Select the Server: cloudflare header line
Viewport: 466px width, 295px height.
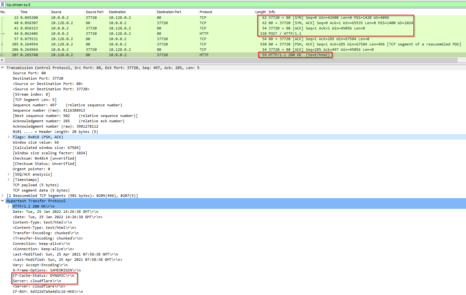pos(37,281)
